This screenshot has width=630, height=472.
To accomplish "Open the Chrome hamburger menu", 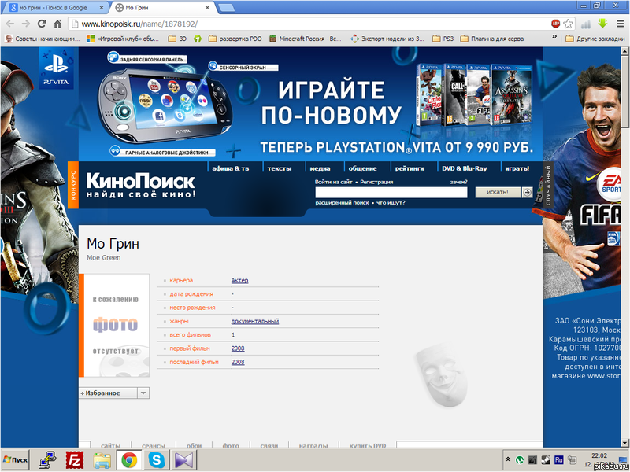I will pyautogui.click(x=620, y=24).
